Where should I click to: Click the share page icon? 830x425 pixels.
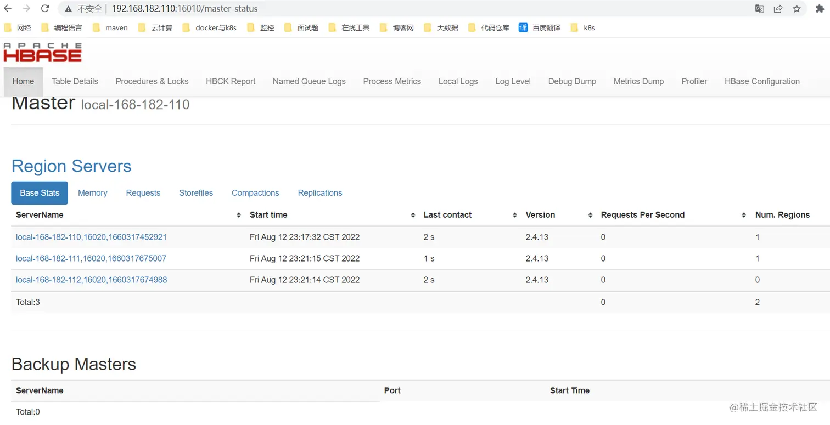[778, 9]
